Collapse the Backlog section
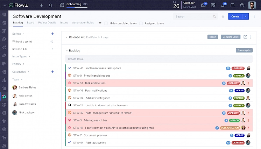 tap(66, 50)
